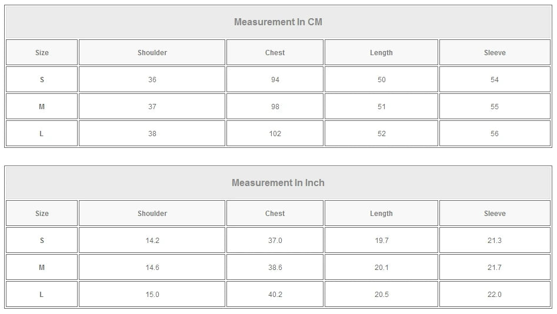557x314 pixels.
Task: Click the chest value 102 cell
Action: coord(275,134)
